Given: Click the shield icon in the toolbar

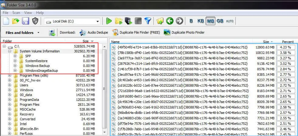Looking at the screenshot, I should click(36, 21).
